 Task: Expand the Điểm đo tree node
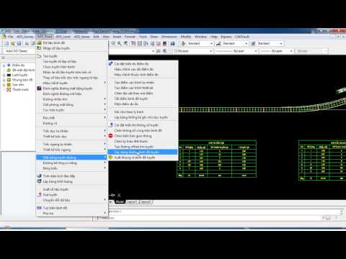coord(4,65)
